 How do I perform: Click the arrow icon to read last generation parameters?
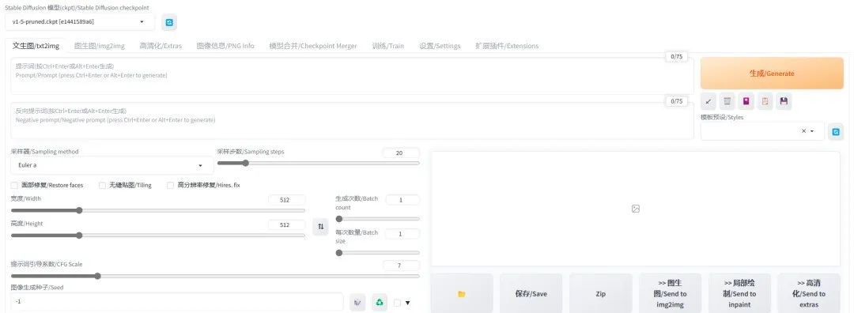click(708, 101)
